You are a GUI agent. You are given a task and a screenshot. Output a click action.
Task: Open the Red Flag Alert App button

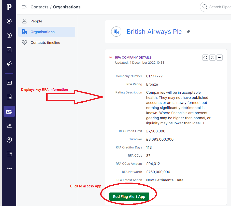point(129,197)
